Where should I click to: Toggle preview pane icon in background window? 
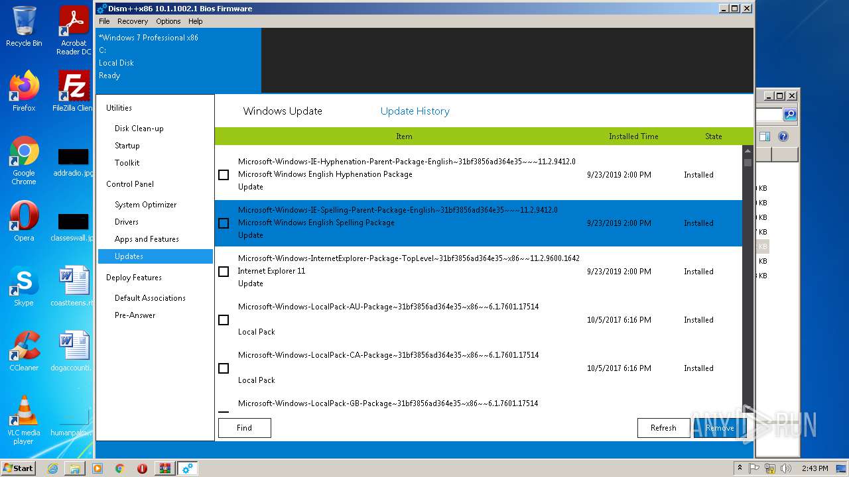765,136
